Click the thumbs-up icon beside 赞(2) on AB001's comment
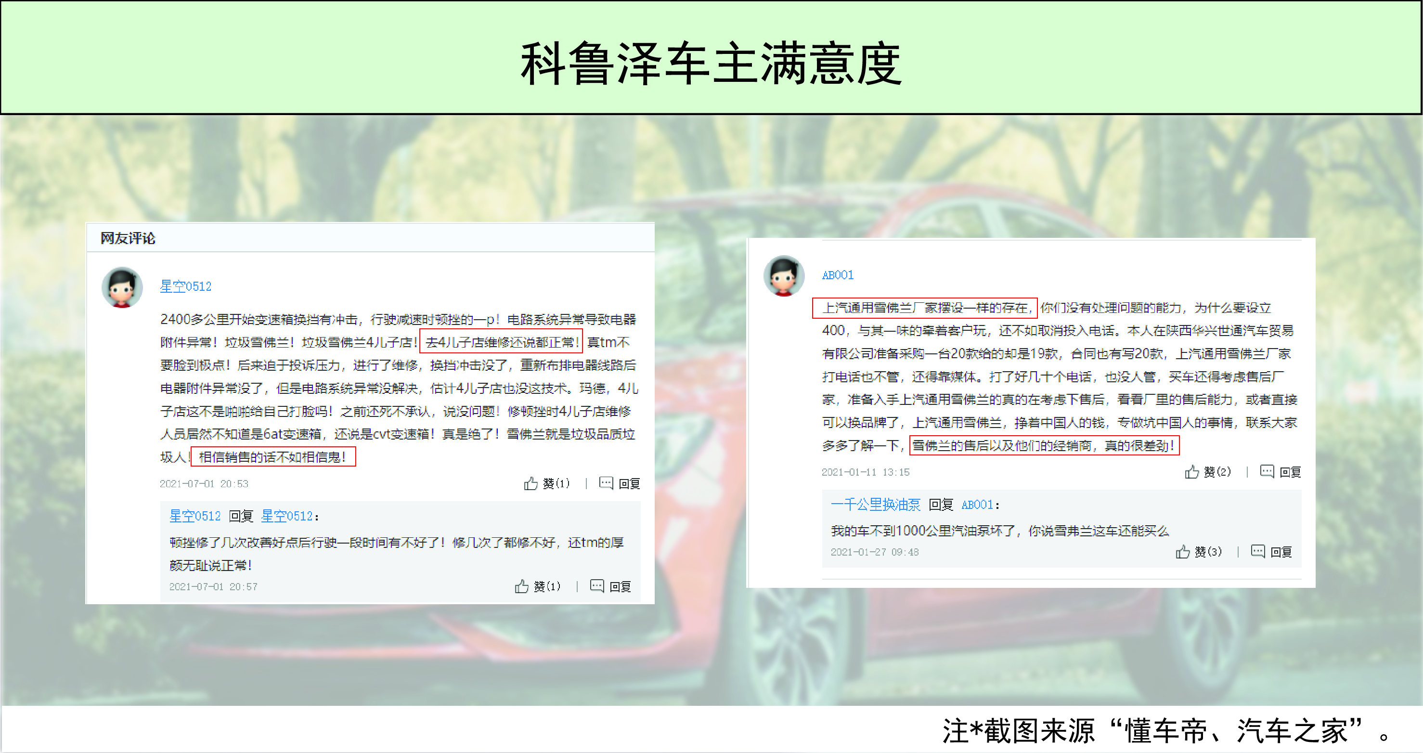The image size is (1423, 753). pyautogui.click(x=1191, y=472)
